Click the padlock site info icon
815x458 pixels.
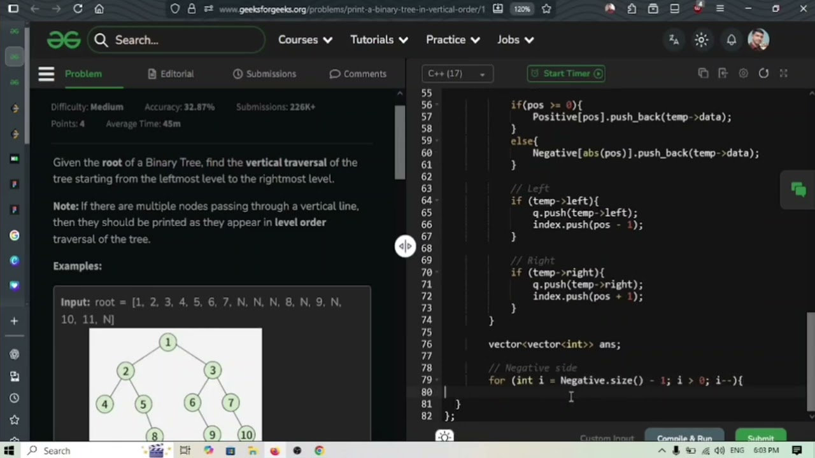(192, 9)
